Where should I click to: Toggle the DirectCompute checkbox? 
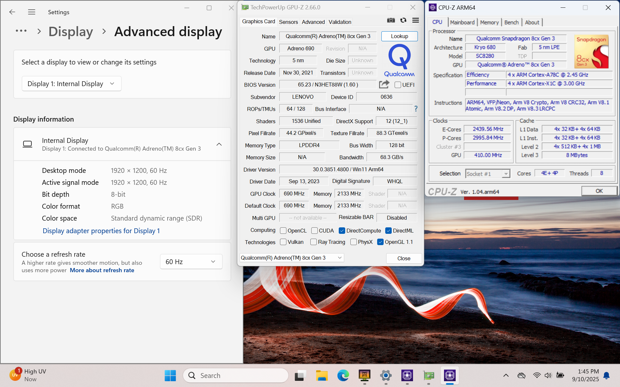pyautogui.click(x=342, y=231)
